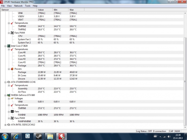Click the taskbar clock showing 22:30
The image size is (187, 140).
pos(178,135)
